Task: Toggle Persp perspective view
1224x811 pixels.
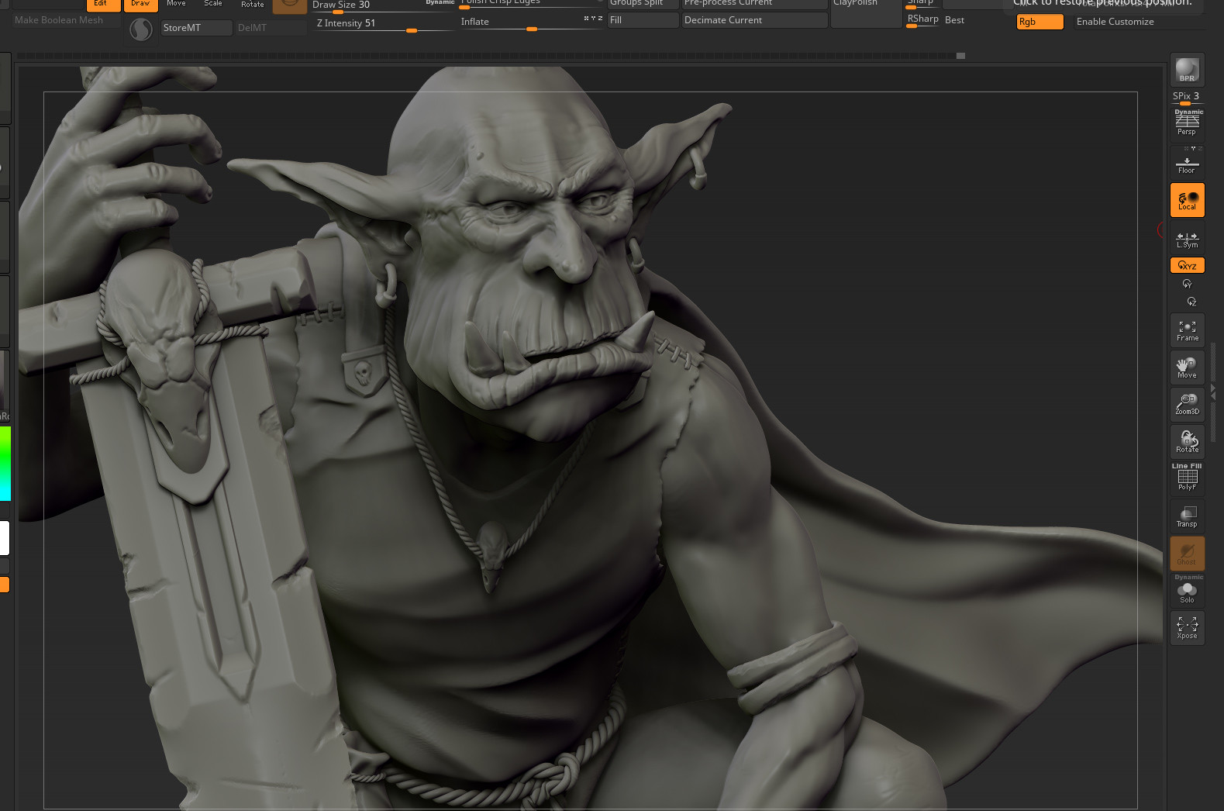Action: pyautogui.click(x=1187, y=126)
